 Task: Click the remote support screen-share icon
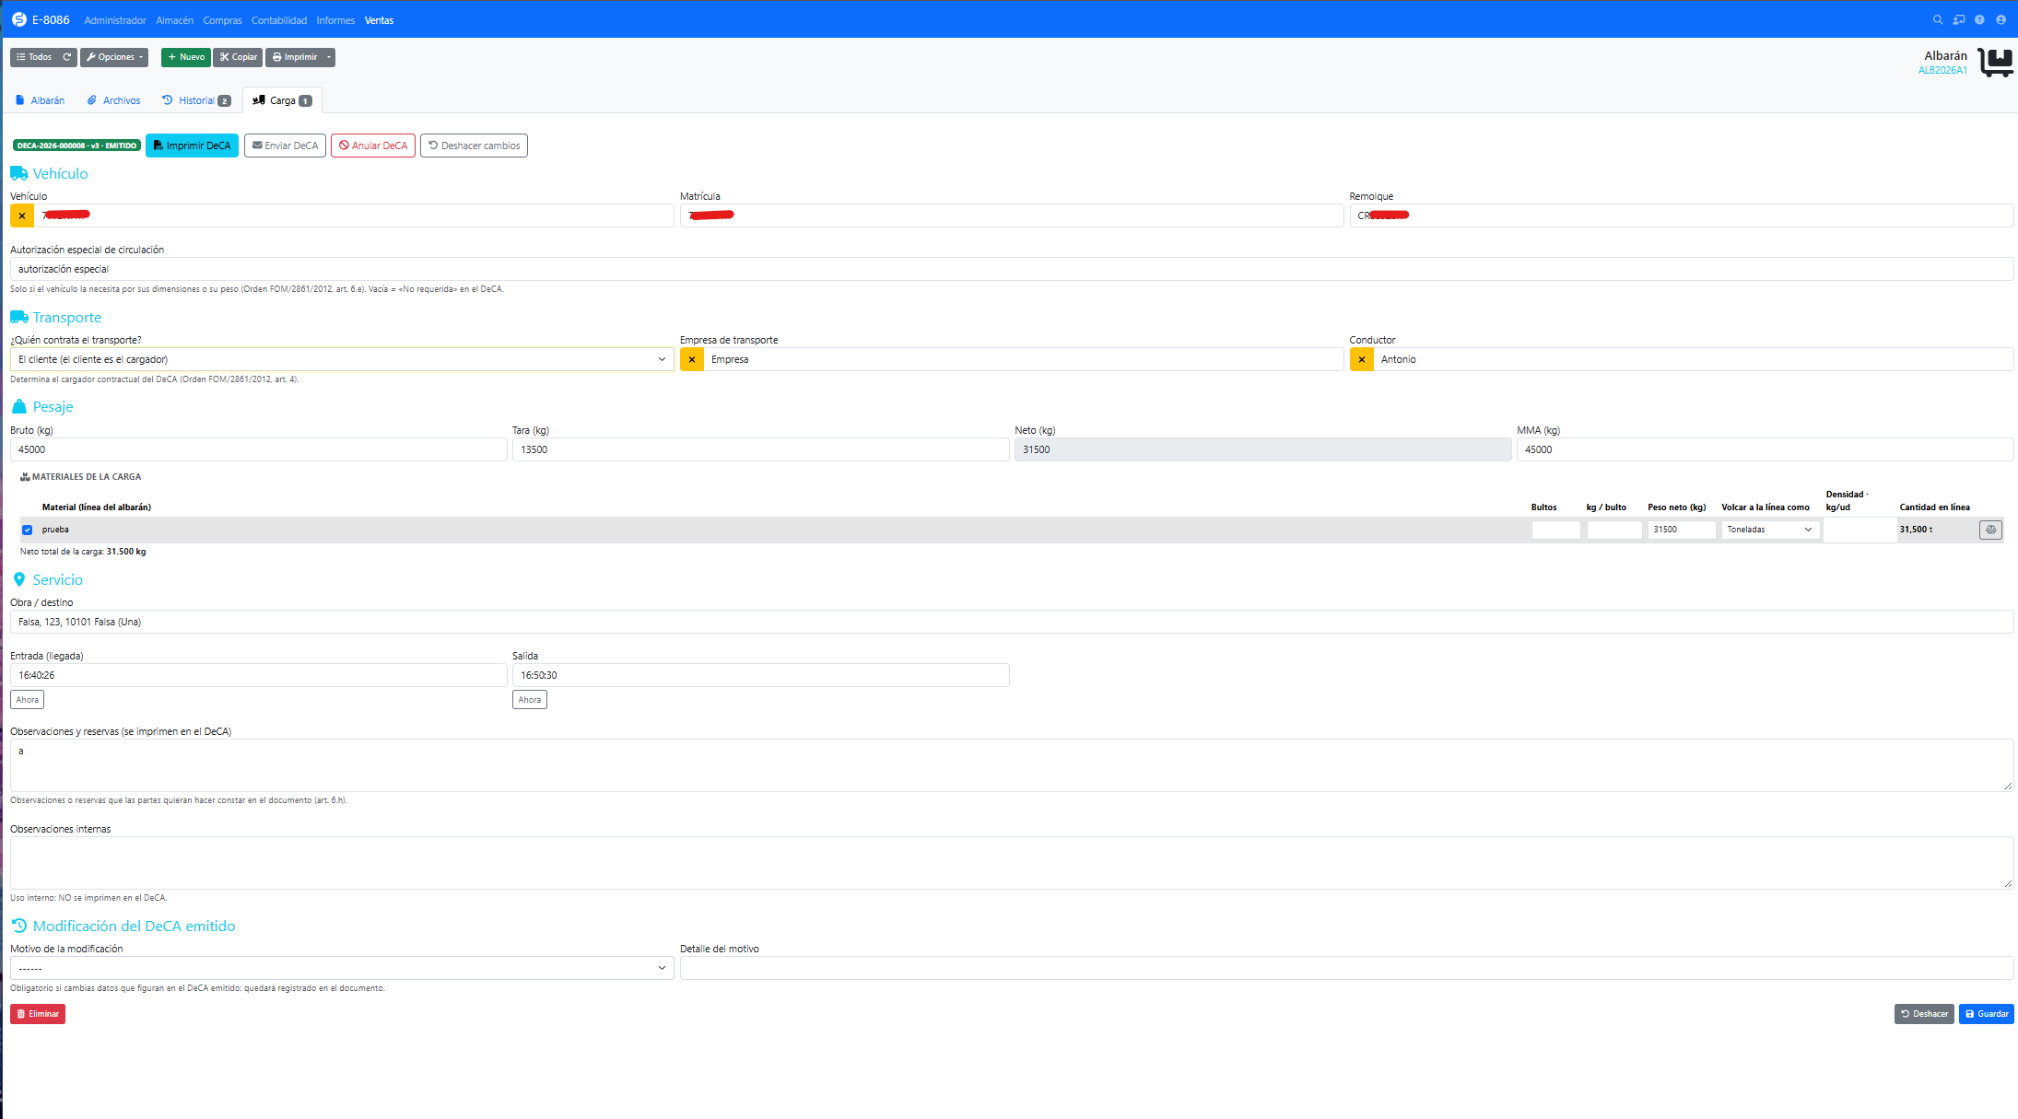pos(1959,19)
